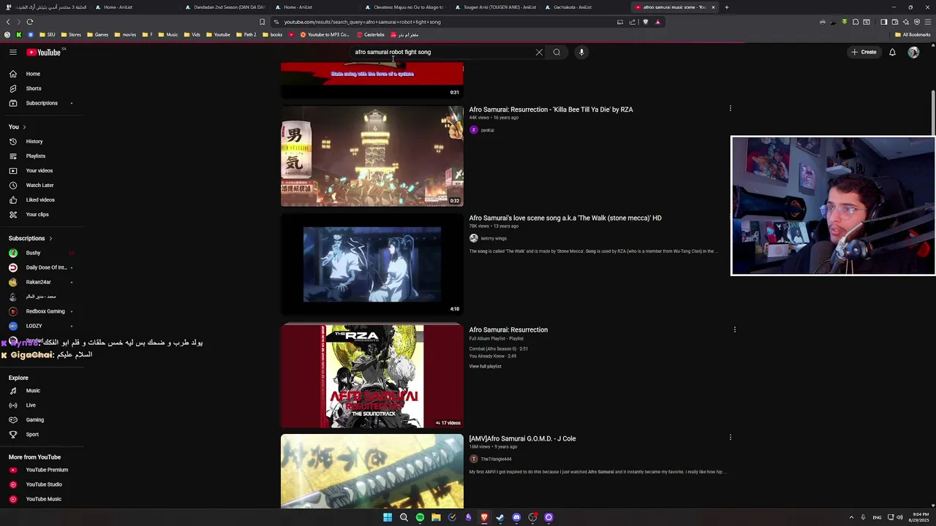Open 'The Walk (stone mecca)' video title
Screen dimensions: 936x526
coord(565,218)
